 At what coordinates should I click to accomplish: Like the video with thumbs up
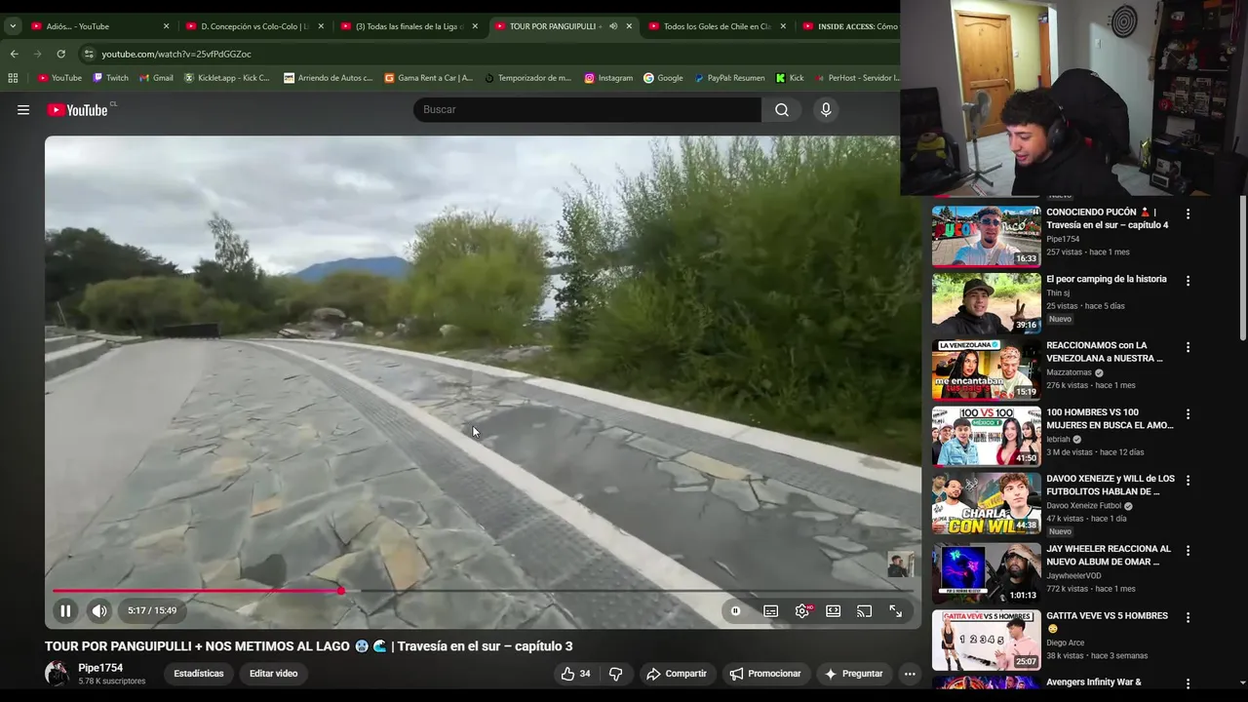[x=575, y=674]
